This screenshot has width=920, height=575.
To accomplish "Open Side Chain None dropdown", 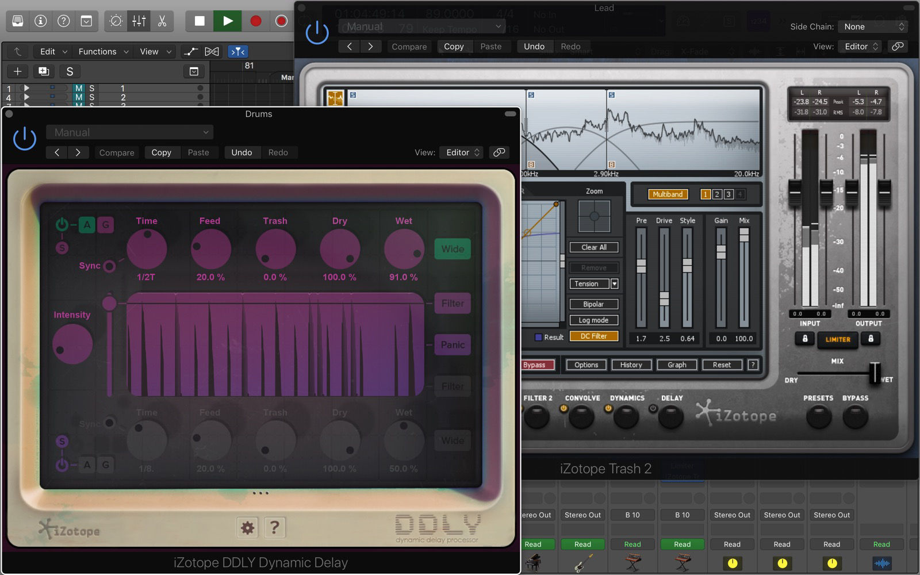I will pyautogui.click(x=873, y=26).
